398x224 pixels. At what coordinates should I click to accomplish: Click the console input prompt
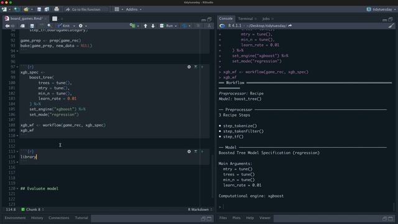(x=306, y=207)
